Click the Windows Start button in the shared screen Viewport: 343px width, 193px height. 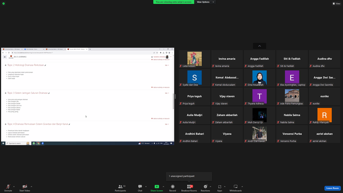point(3,143)
